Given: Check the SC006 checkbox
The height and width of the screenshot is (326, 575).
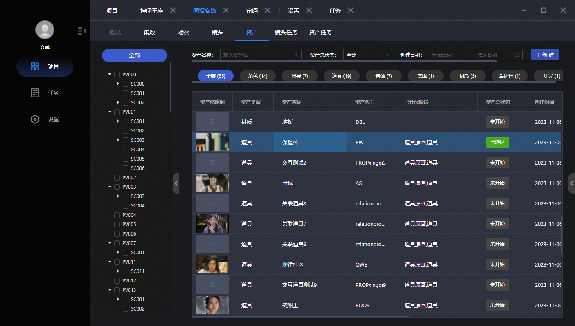Looking at the screenshot, I should (126, 168).
